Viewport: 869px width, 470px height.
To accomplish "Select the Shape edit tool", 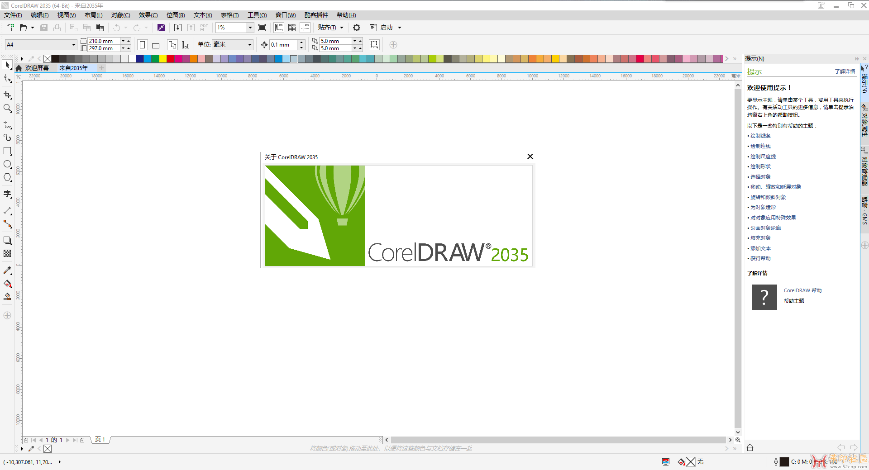I will click(x=8, y=79).
